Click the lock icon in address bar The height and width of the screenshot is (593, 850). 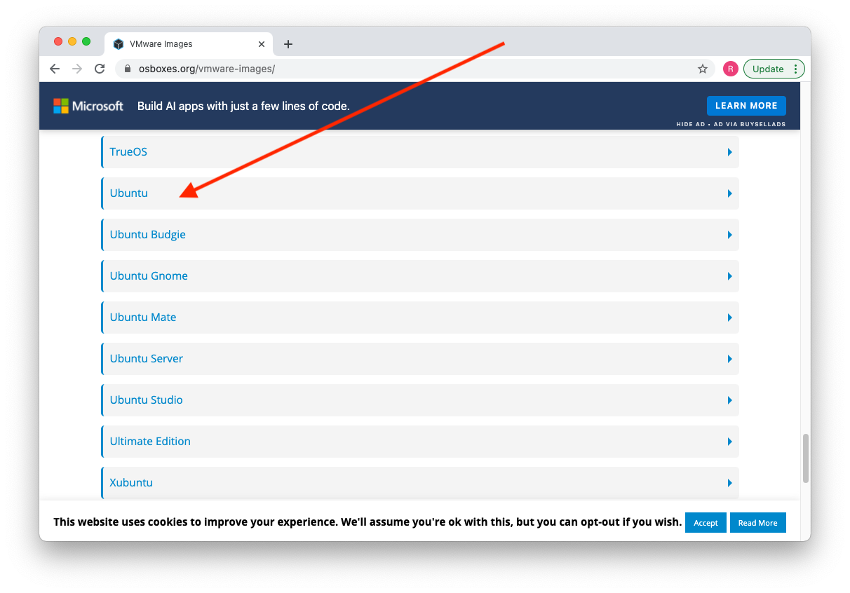coord(128,69)
